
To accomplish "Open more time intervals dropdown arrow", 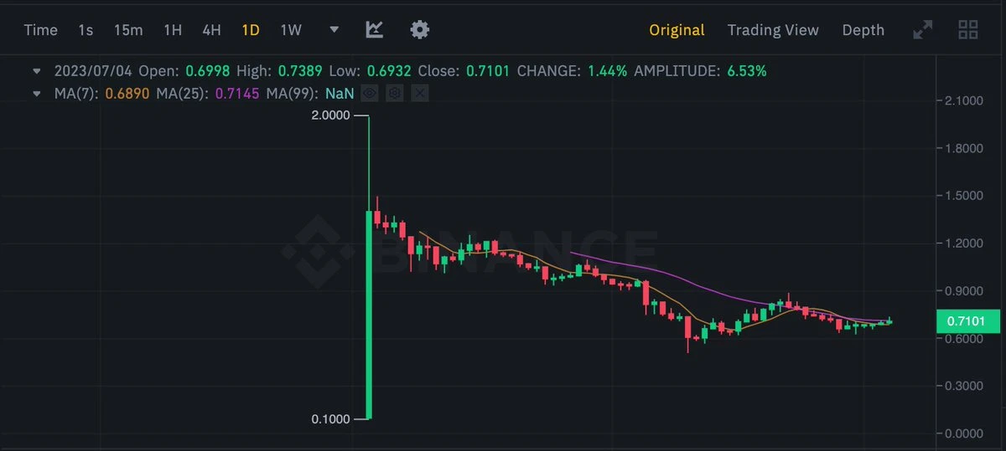I will coord(334,30).
